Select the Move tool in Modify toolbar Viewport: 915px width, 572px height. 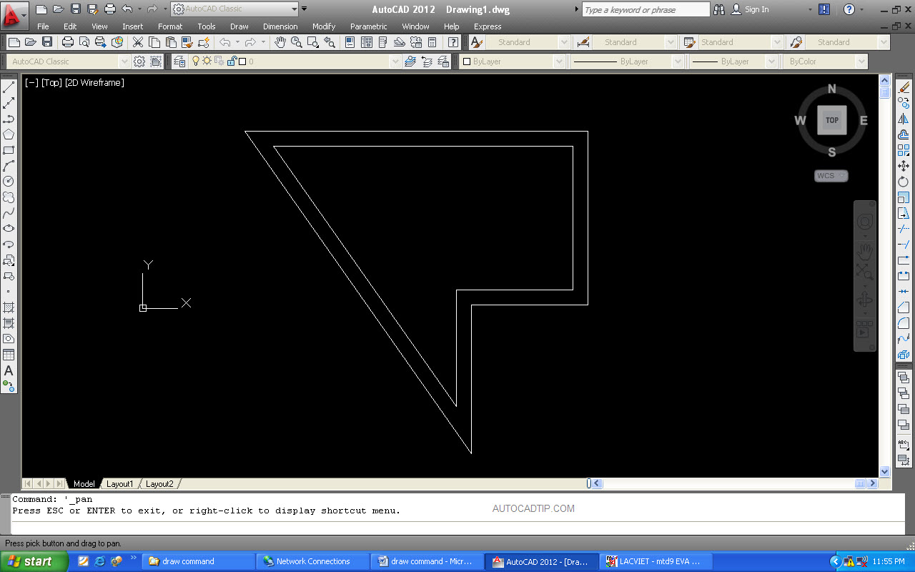coord(904,166)
